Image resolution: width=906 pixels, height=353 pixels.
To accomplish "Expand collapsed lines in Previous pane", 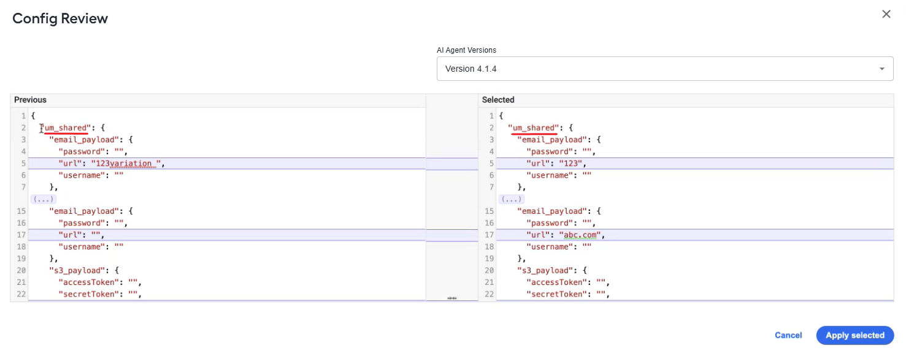I will click(x=43, y=199).
